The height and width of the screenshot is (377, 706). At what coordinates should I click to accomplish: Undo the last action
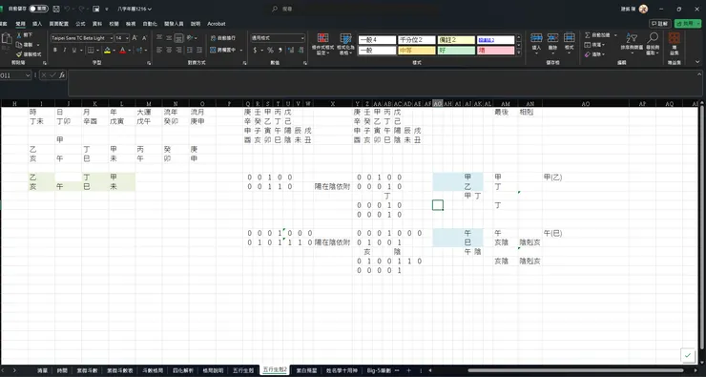[68, 9]
